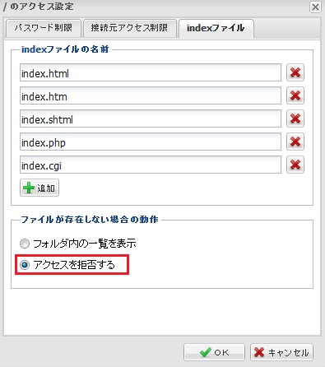Select フォルダ内の一覧を表示 radio option
This screenshot has width=325, height=367.
point(25,244)
